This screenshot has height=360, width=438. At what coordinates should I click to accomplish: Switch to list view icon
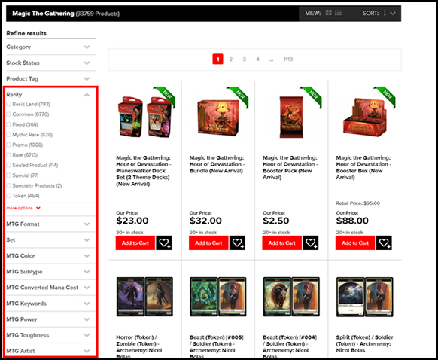click(338, 13)
